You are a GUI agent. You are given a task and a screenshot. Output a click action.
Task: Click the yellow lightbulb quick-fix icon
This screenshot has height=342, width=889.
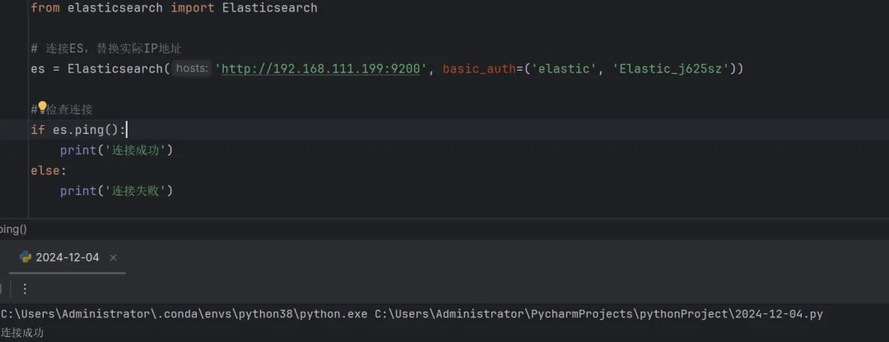pos(43,108)
